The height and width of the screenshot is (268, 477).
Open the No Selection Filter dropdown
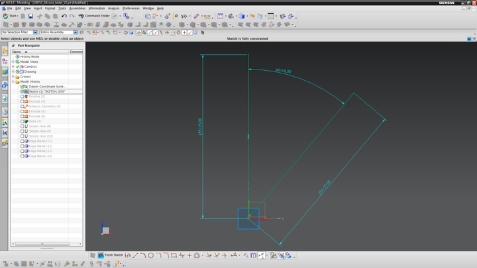coord(35,32)
